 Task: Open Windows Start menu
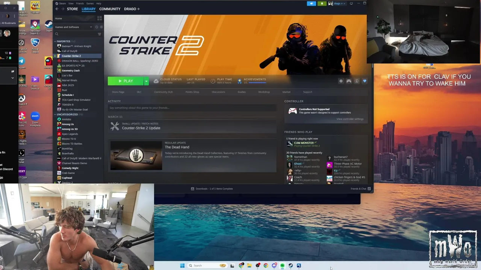point(182,265)
